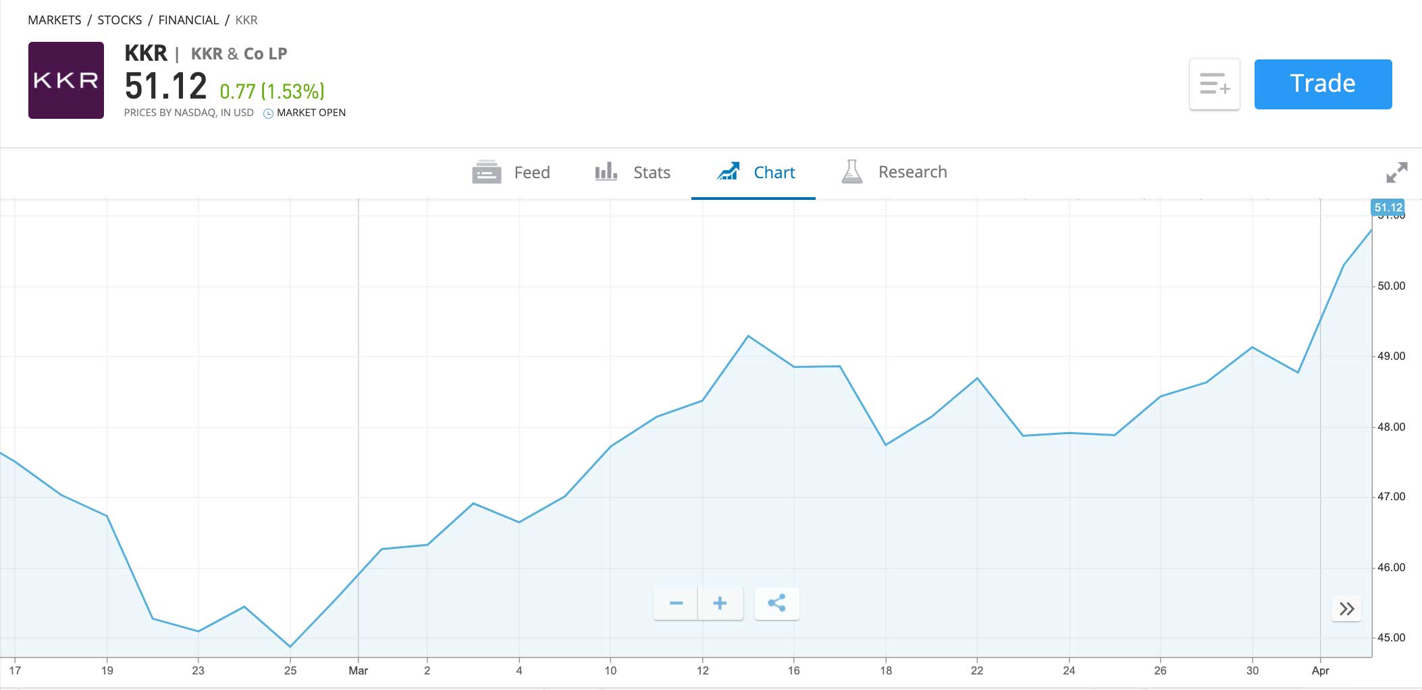Click the Chart tab trend icon
This screenshot has width=1422, height=690.
728,171
